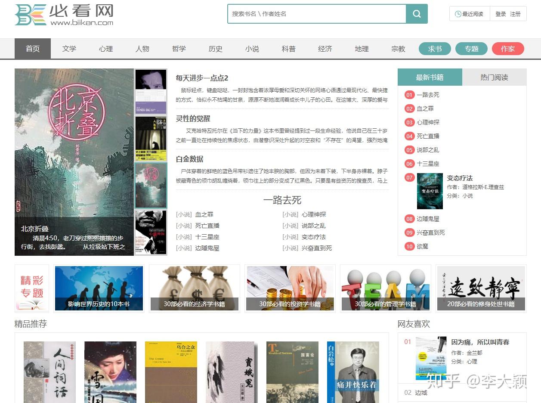Screen dimensions: 541x403
Task: Open 心理神探 in the center list
Action: coord(314,214)
